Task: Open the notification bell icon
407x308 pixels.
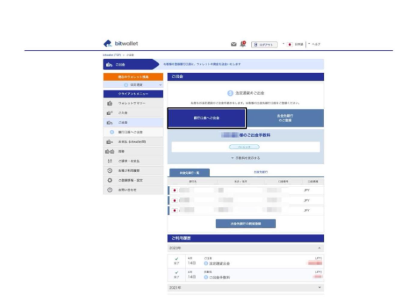Action: tap(243, 44)
